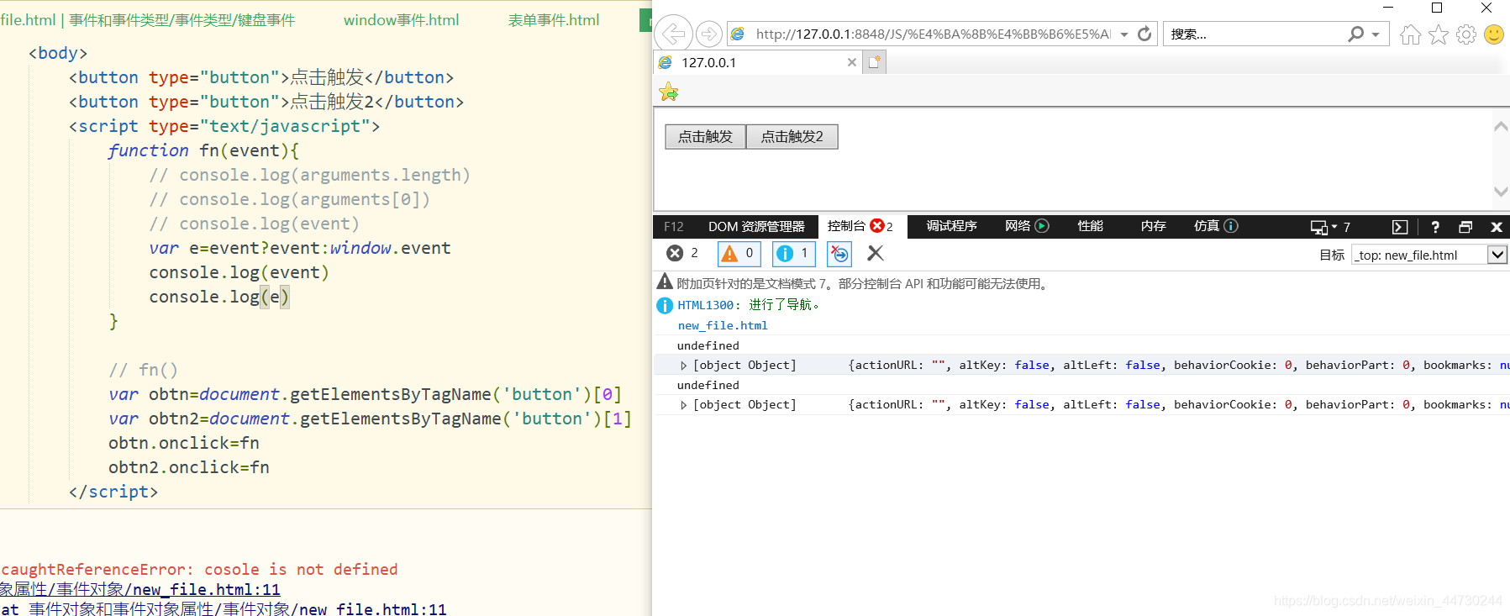Toggle the console errors filter showing 2
The width and height of the screenshot is (1510, 616).
[682, 253]
